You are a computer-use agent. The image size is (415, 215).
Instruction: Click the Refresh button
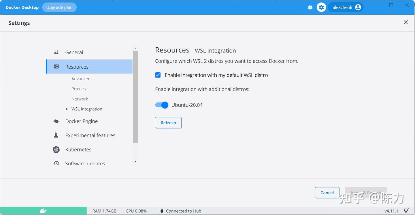click(x=168, y=123)
